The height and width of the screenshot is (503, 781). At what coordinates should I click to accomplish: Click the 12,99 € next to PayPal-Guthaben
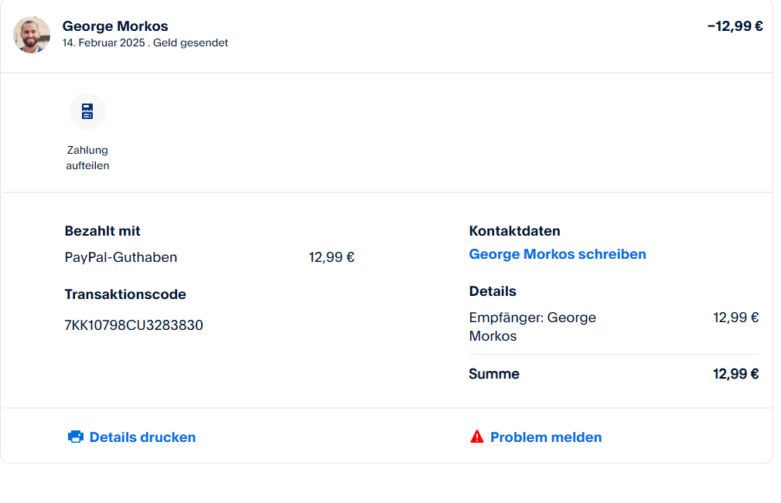331,257
